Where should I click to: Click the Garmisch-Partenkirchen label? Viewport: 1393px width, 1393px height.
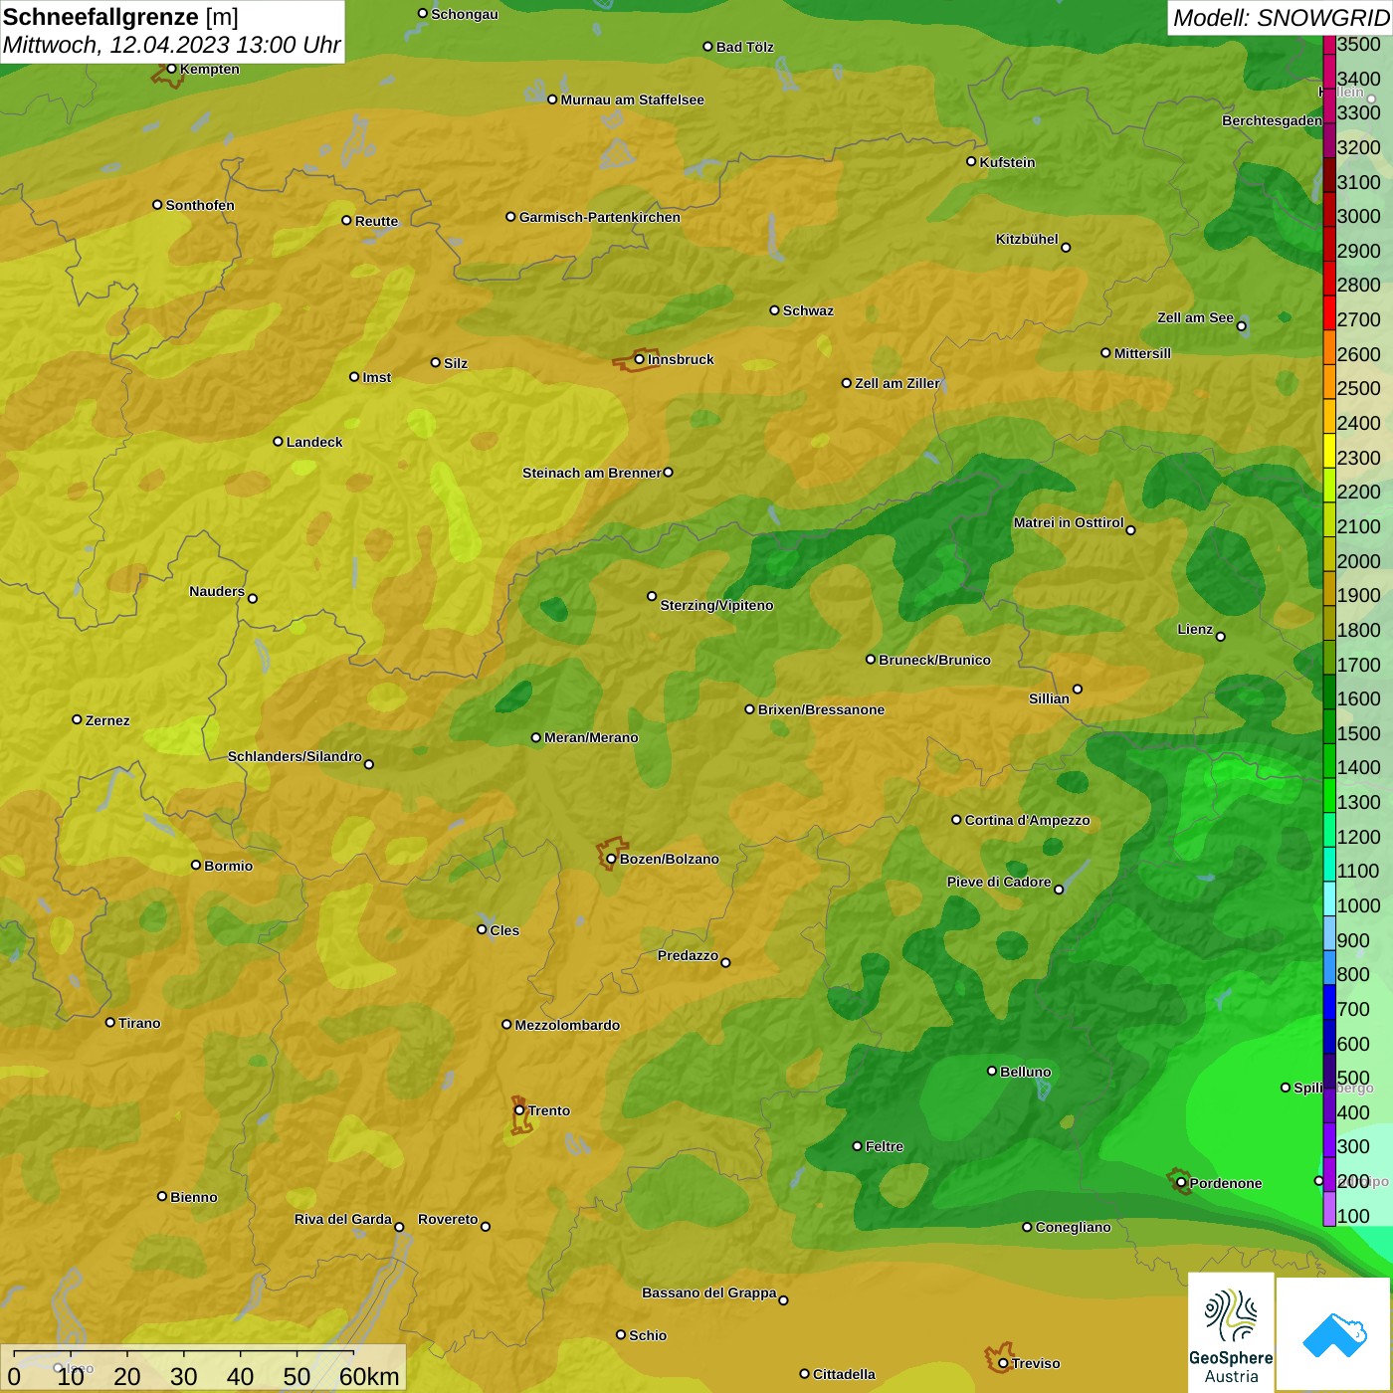[x=599, y=217]
